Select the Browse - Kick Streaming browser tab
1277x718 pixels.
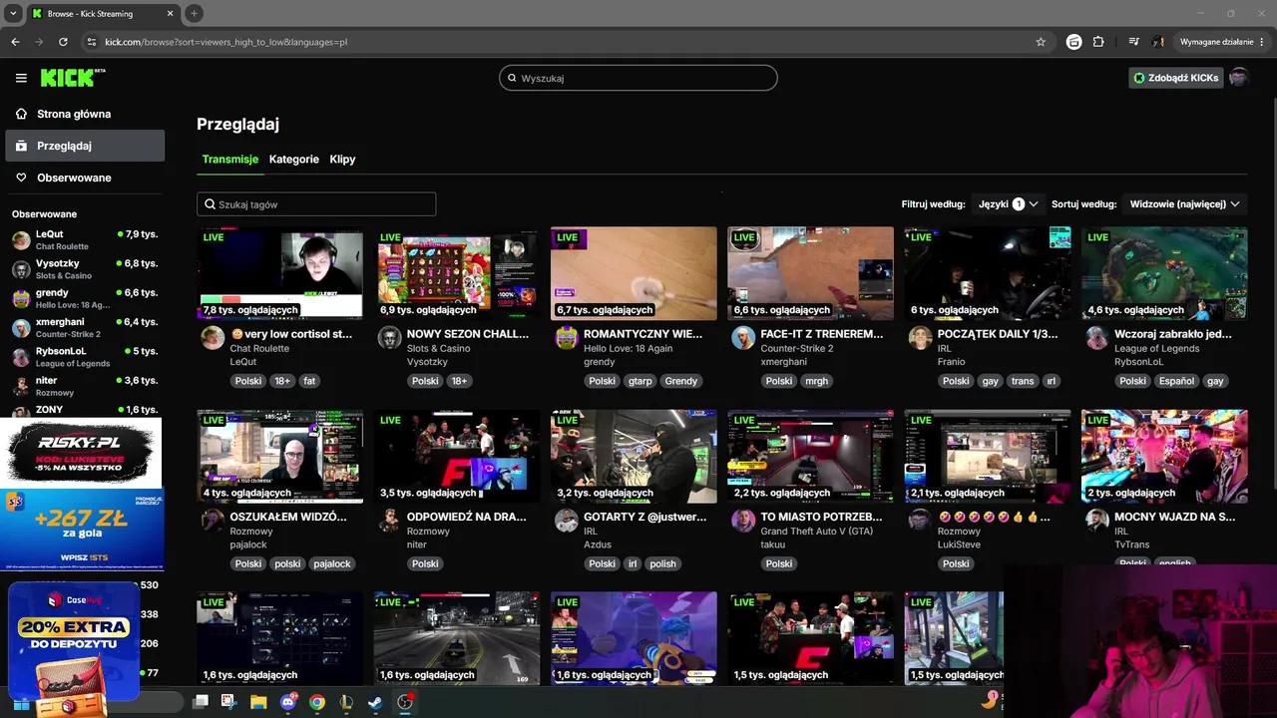pyautogui.click(x=103, y=14)
